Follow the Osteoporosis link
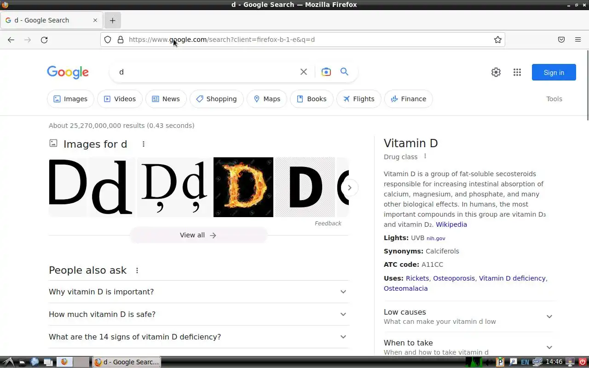Image resolution: width=589 pixels, height=368 pixels. (x=454, y=278)
